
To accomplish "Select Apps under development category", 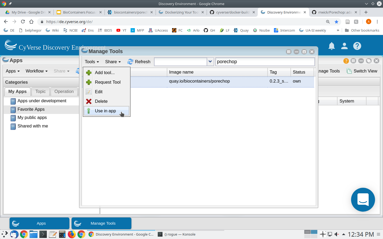I will pyautogui.click(x=41, y=101).
